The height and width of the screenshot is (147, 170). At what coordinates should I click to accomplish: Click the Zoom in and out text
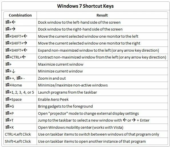coord(52,78)
